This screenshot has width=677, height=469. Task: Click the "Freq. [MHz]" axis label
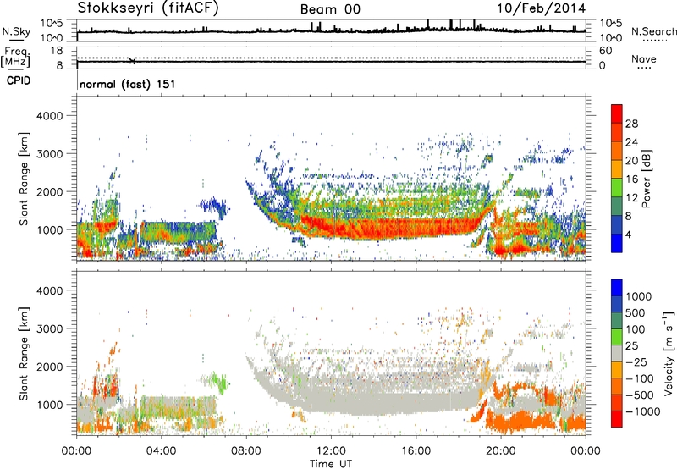(16, 57)
